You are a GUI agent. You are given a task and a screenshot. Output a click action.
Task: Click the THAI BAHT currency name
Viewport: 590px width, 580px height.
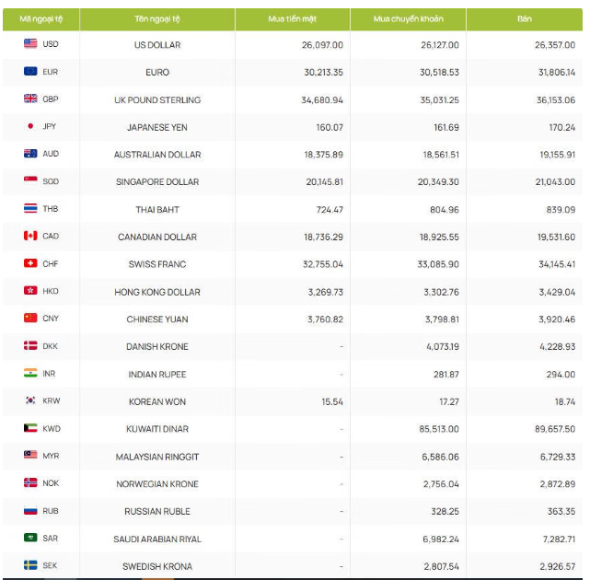click(157, 210)
